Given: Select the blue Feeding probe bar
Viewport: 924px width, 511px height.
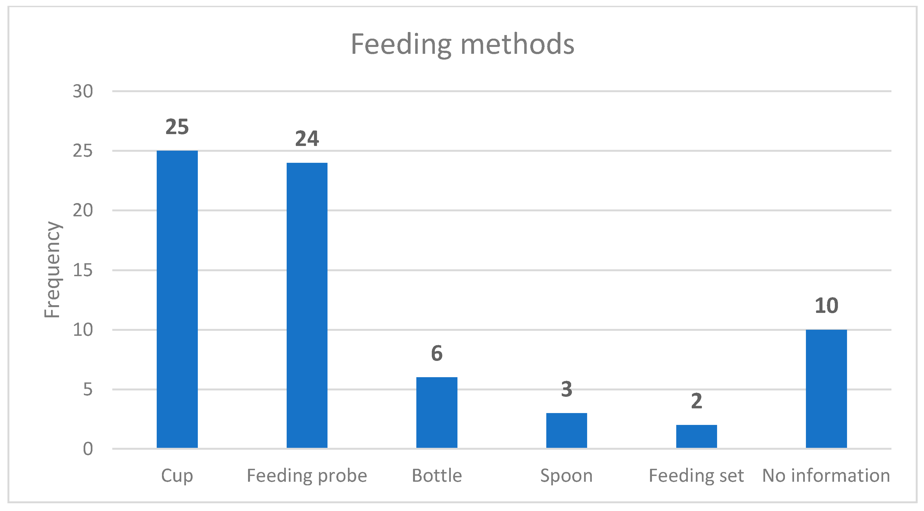Looking at the screenshot, I should coord(307,305).
